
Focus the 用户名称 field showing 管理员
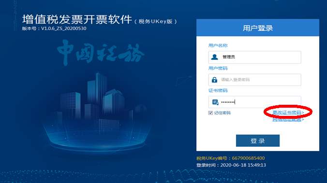coord(254,57)
